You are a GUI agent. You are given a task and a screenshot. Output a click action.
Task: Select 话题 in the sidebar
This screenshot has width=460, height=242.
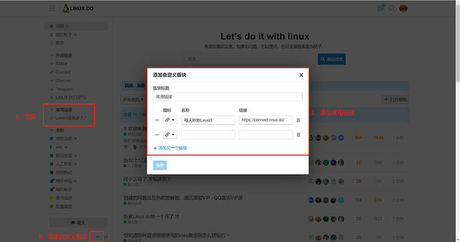[x=76, y=26]
